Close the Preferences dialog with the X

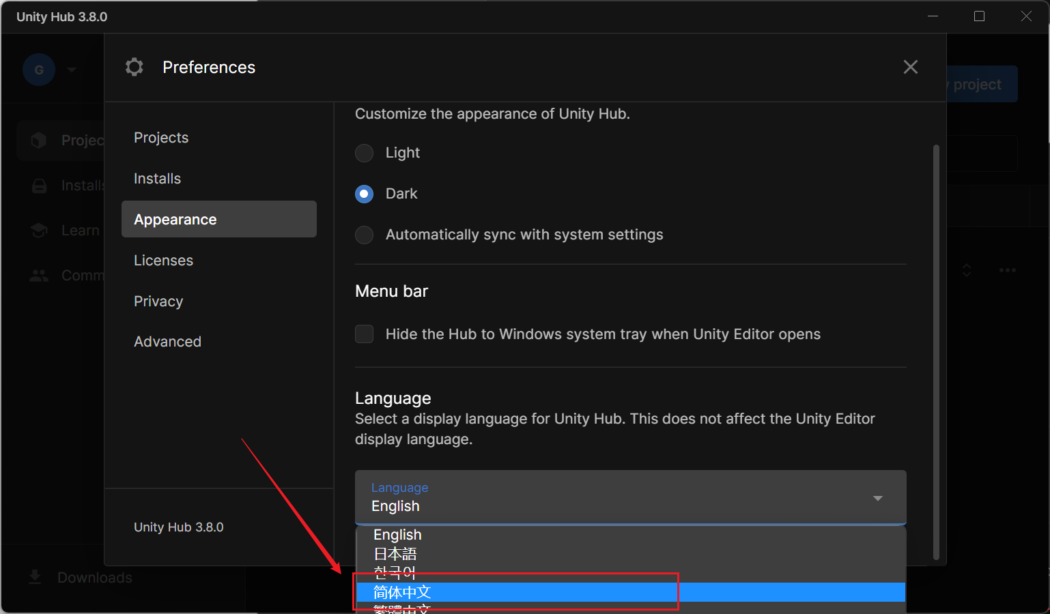[x=911, y=67]
